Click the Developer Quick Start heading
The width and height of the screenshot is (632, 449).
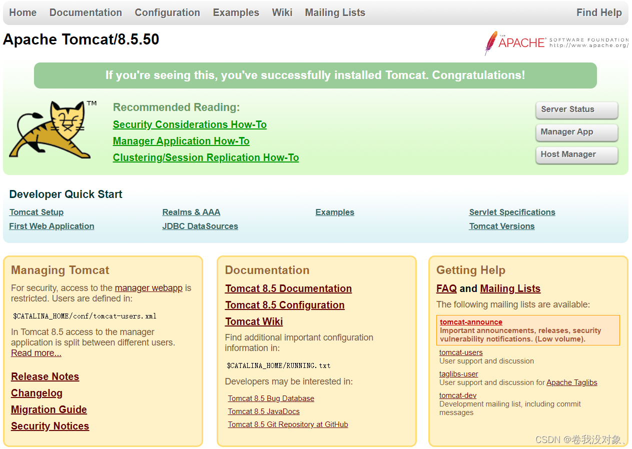click(x=66, y=194)
